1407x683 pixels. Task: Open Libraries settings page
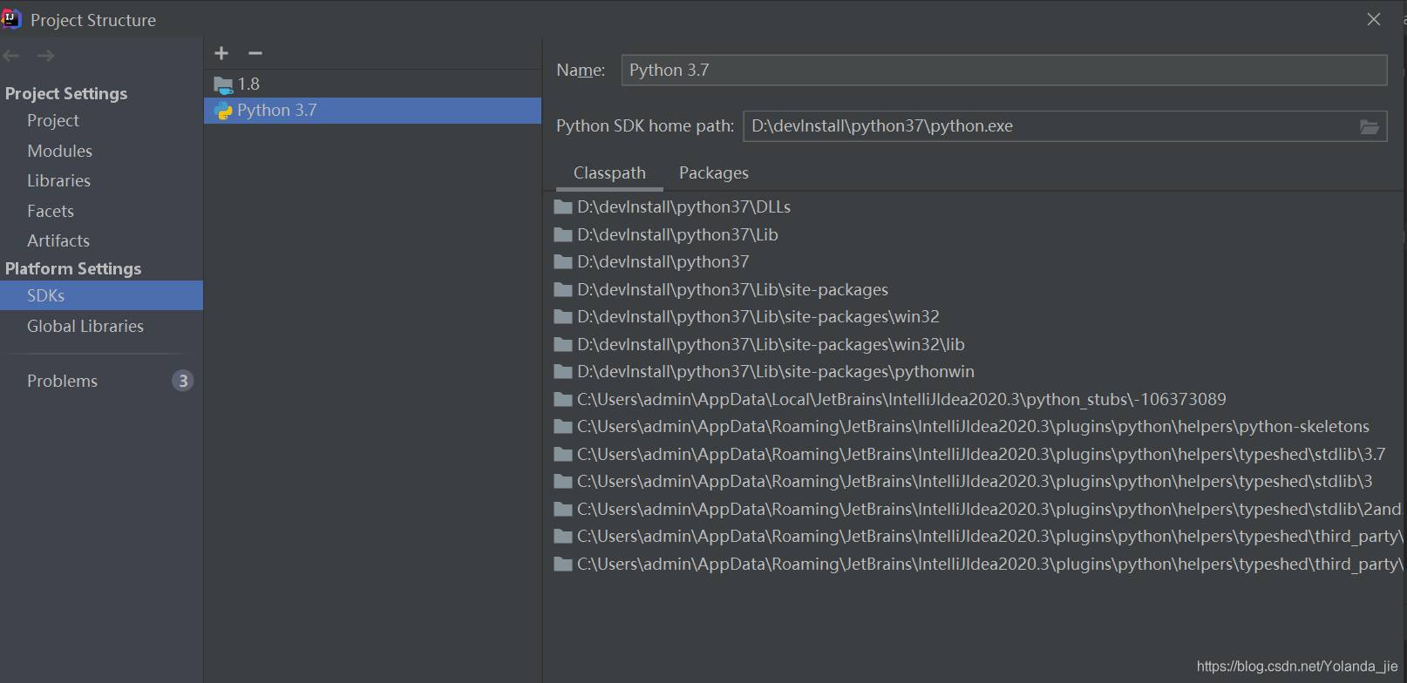[58, 180]
